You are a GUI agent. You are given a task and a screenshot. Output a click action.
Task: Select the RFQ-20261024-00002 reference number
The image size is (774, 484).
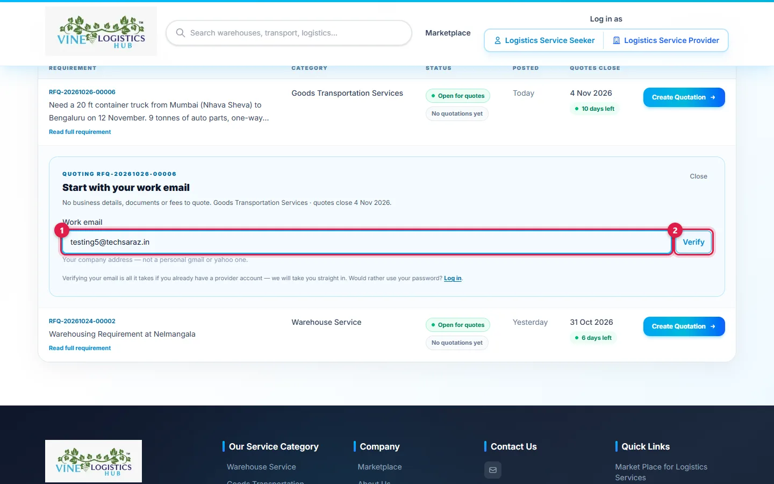(x=82, y=321)
